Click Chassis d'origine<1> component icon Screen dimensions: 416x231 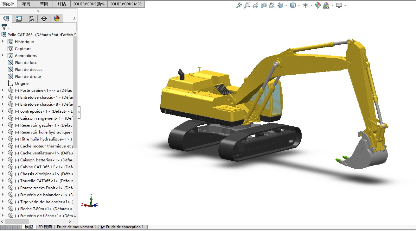(x=10, y=174)
